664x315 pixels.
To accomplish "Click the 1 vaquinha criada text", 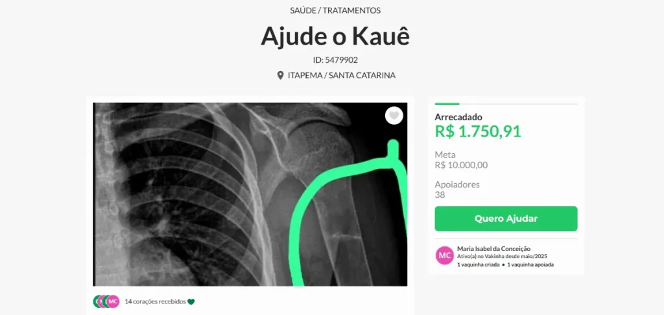I will (478, 265).
